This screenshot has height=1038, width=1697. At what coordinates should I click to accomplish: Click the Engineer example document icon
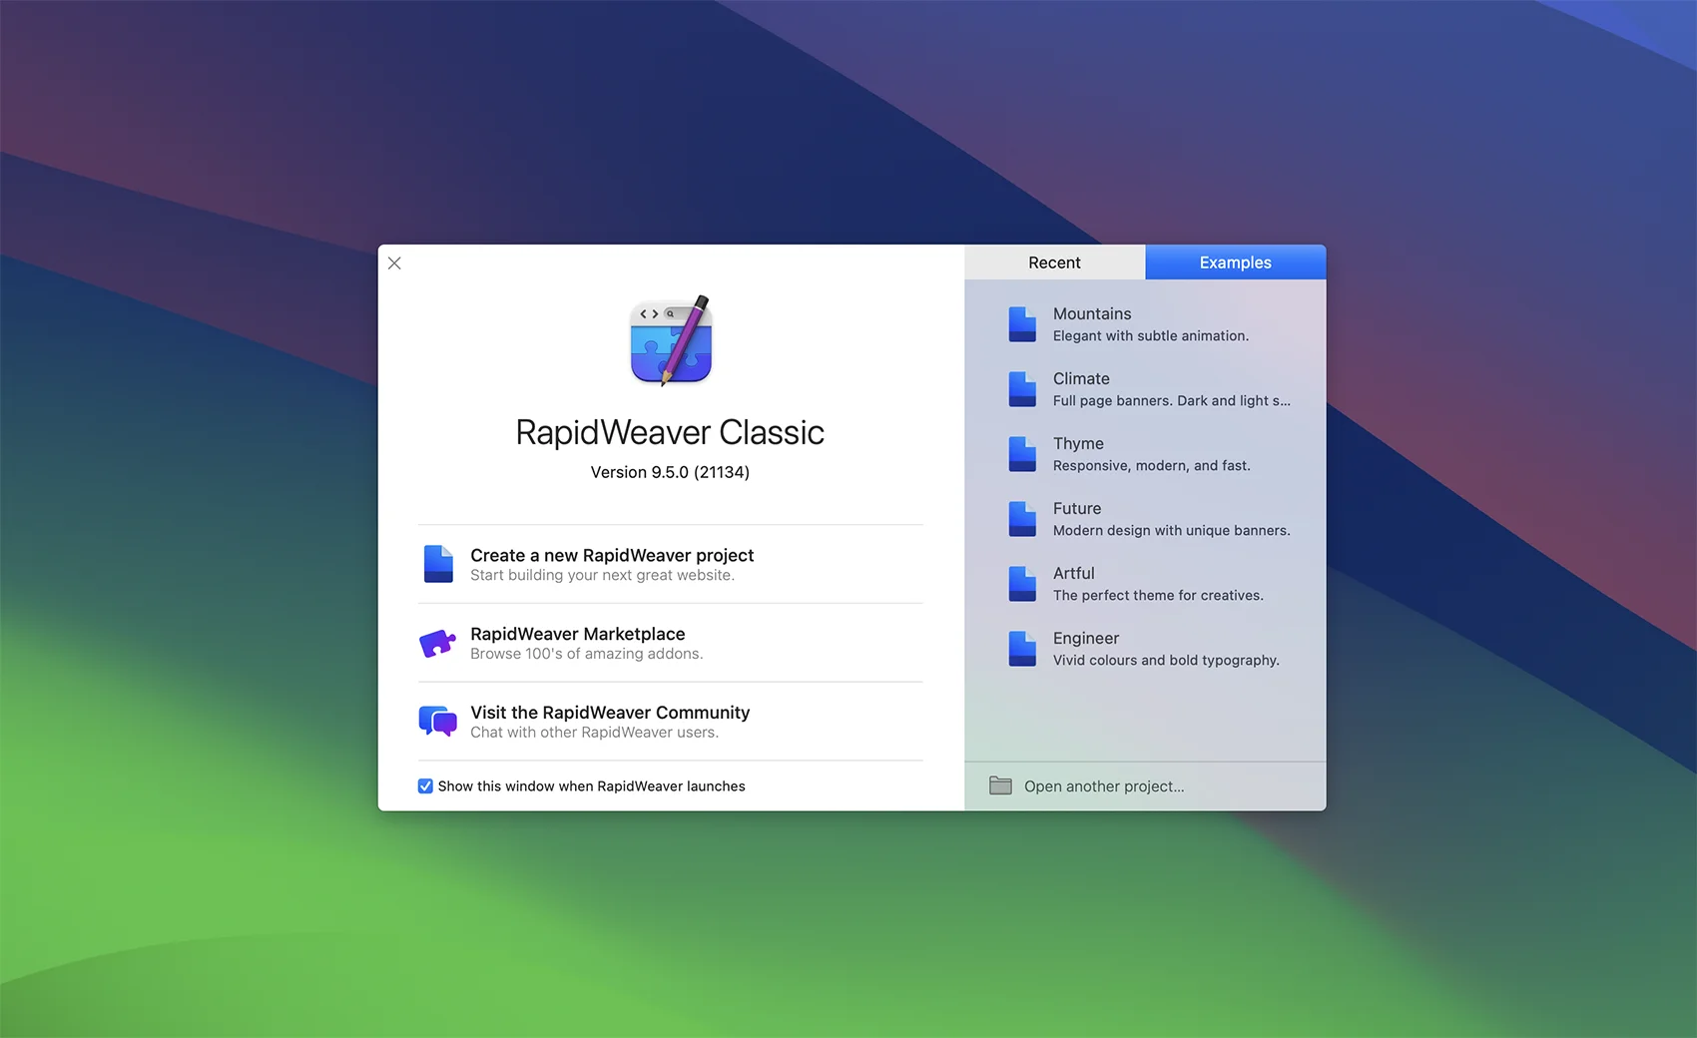(1022, 649)
